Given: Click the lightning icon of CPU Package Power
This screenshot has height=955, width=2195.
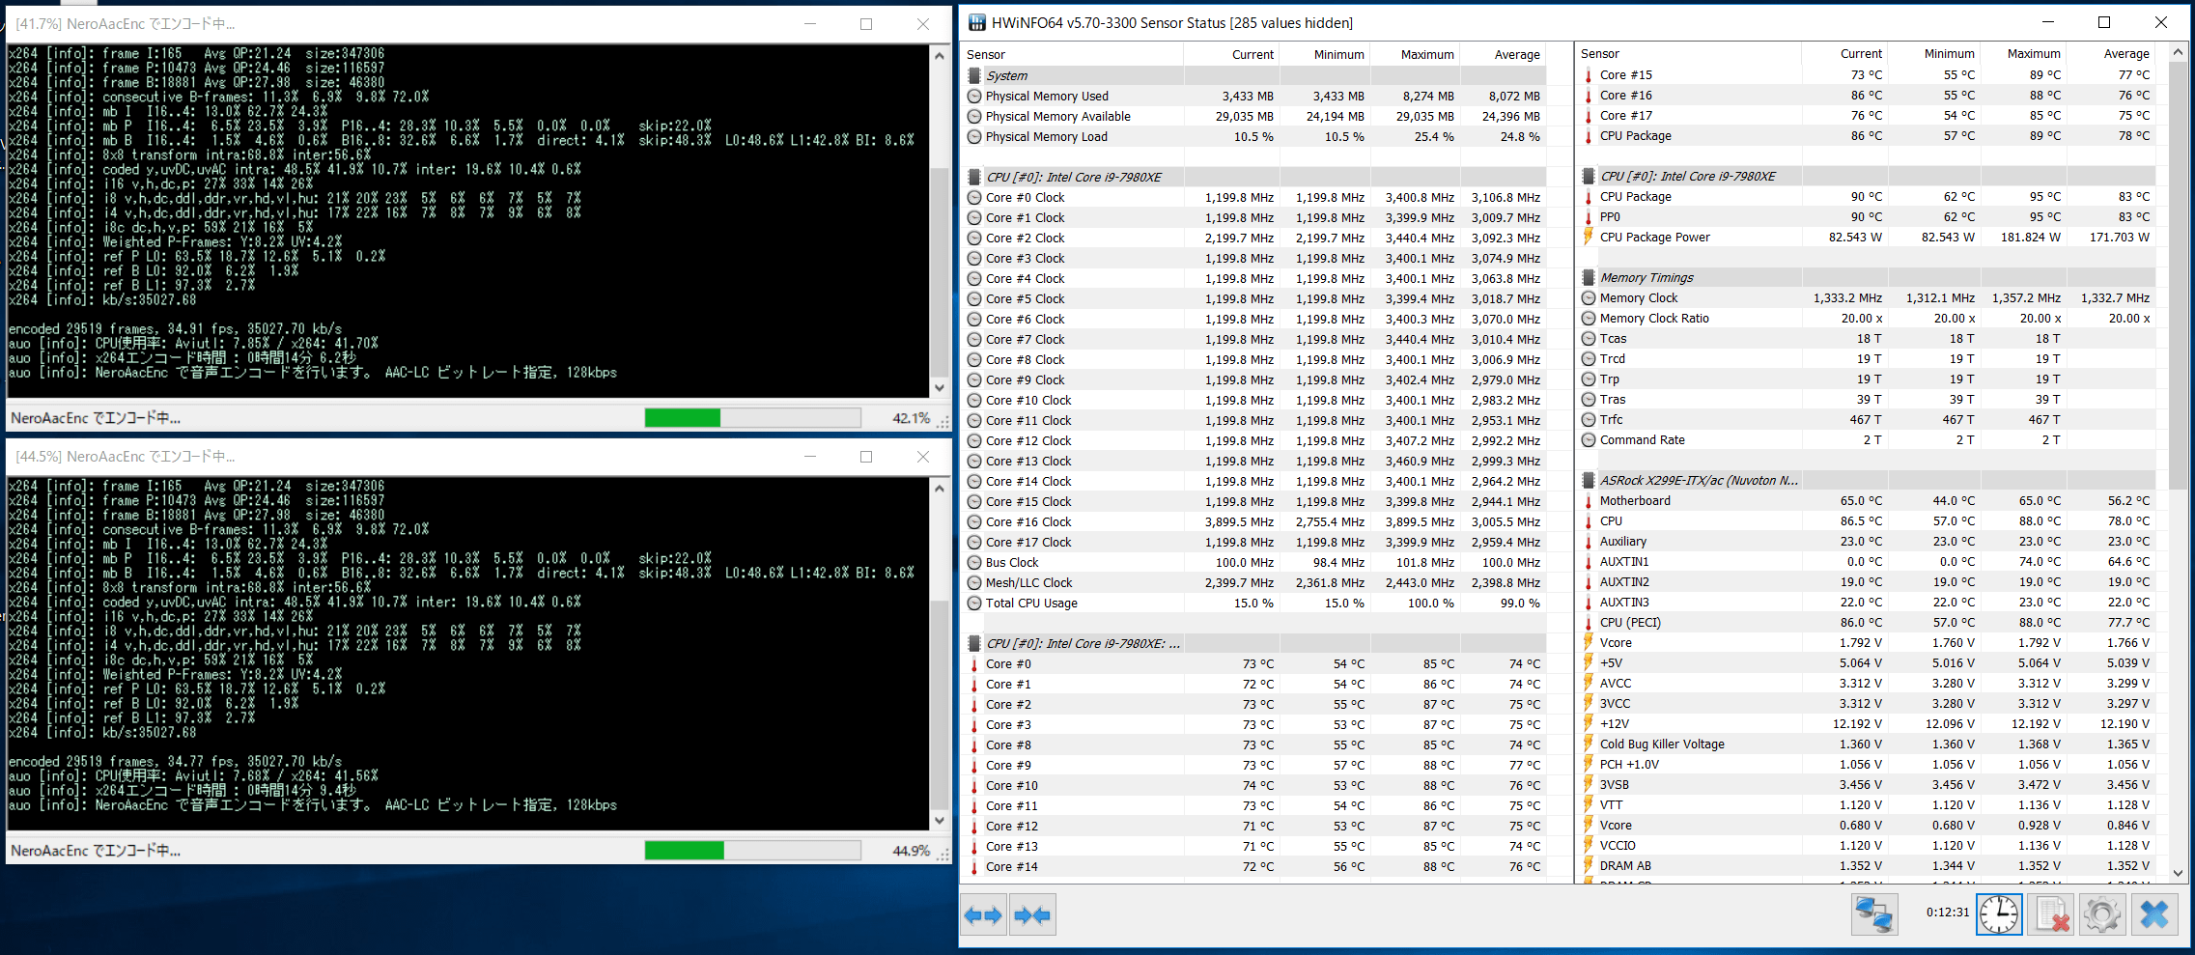Looking at the screenshot, I should pos(1589,237).
